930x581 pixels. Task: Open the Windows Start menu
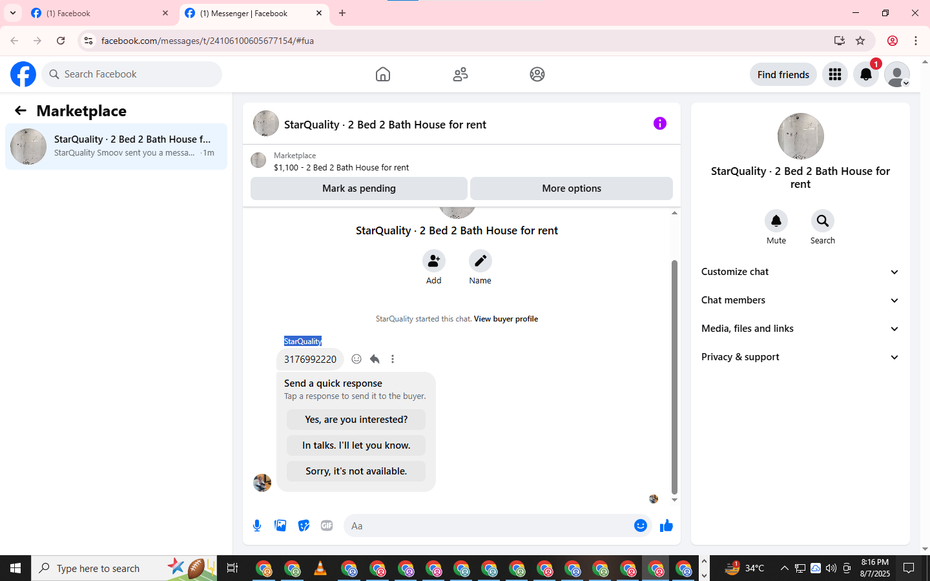click(15, 568)
